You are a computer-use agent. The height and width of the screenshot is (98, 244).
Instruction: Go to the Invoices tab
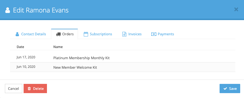pyautogui.click(x=132, y=34)
